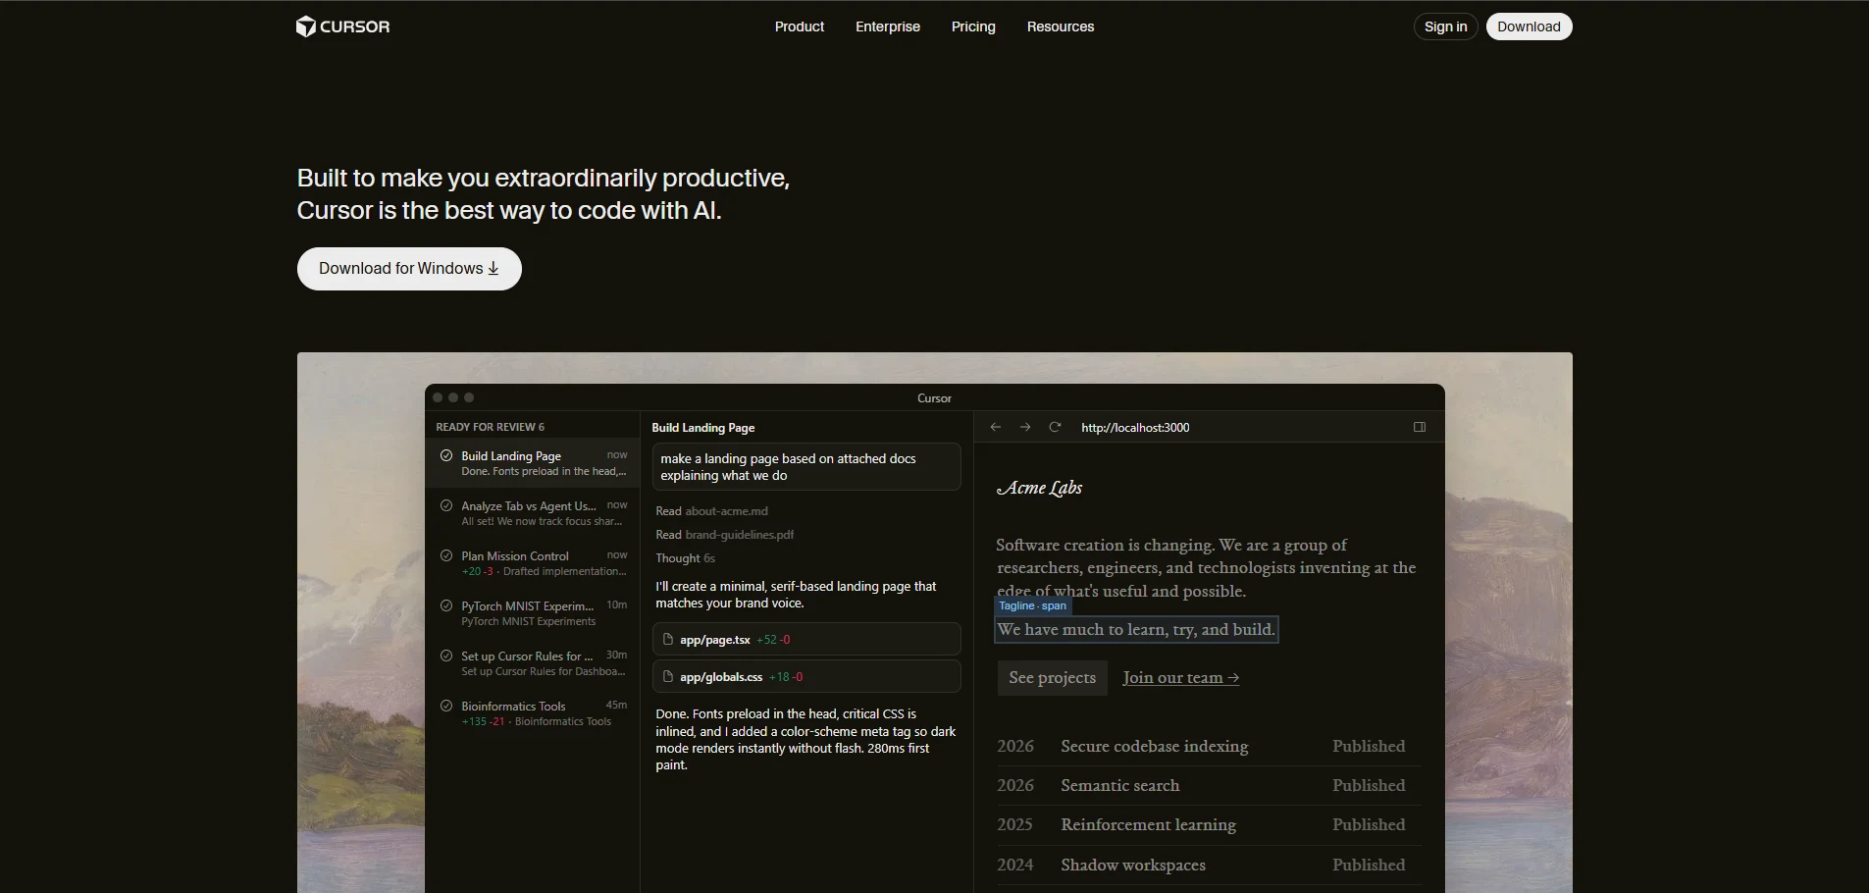
Task: Click the localhost:3000 address field
Action: pos(1135,428)
